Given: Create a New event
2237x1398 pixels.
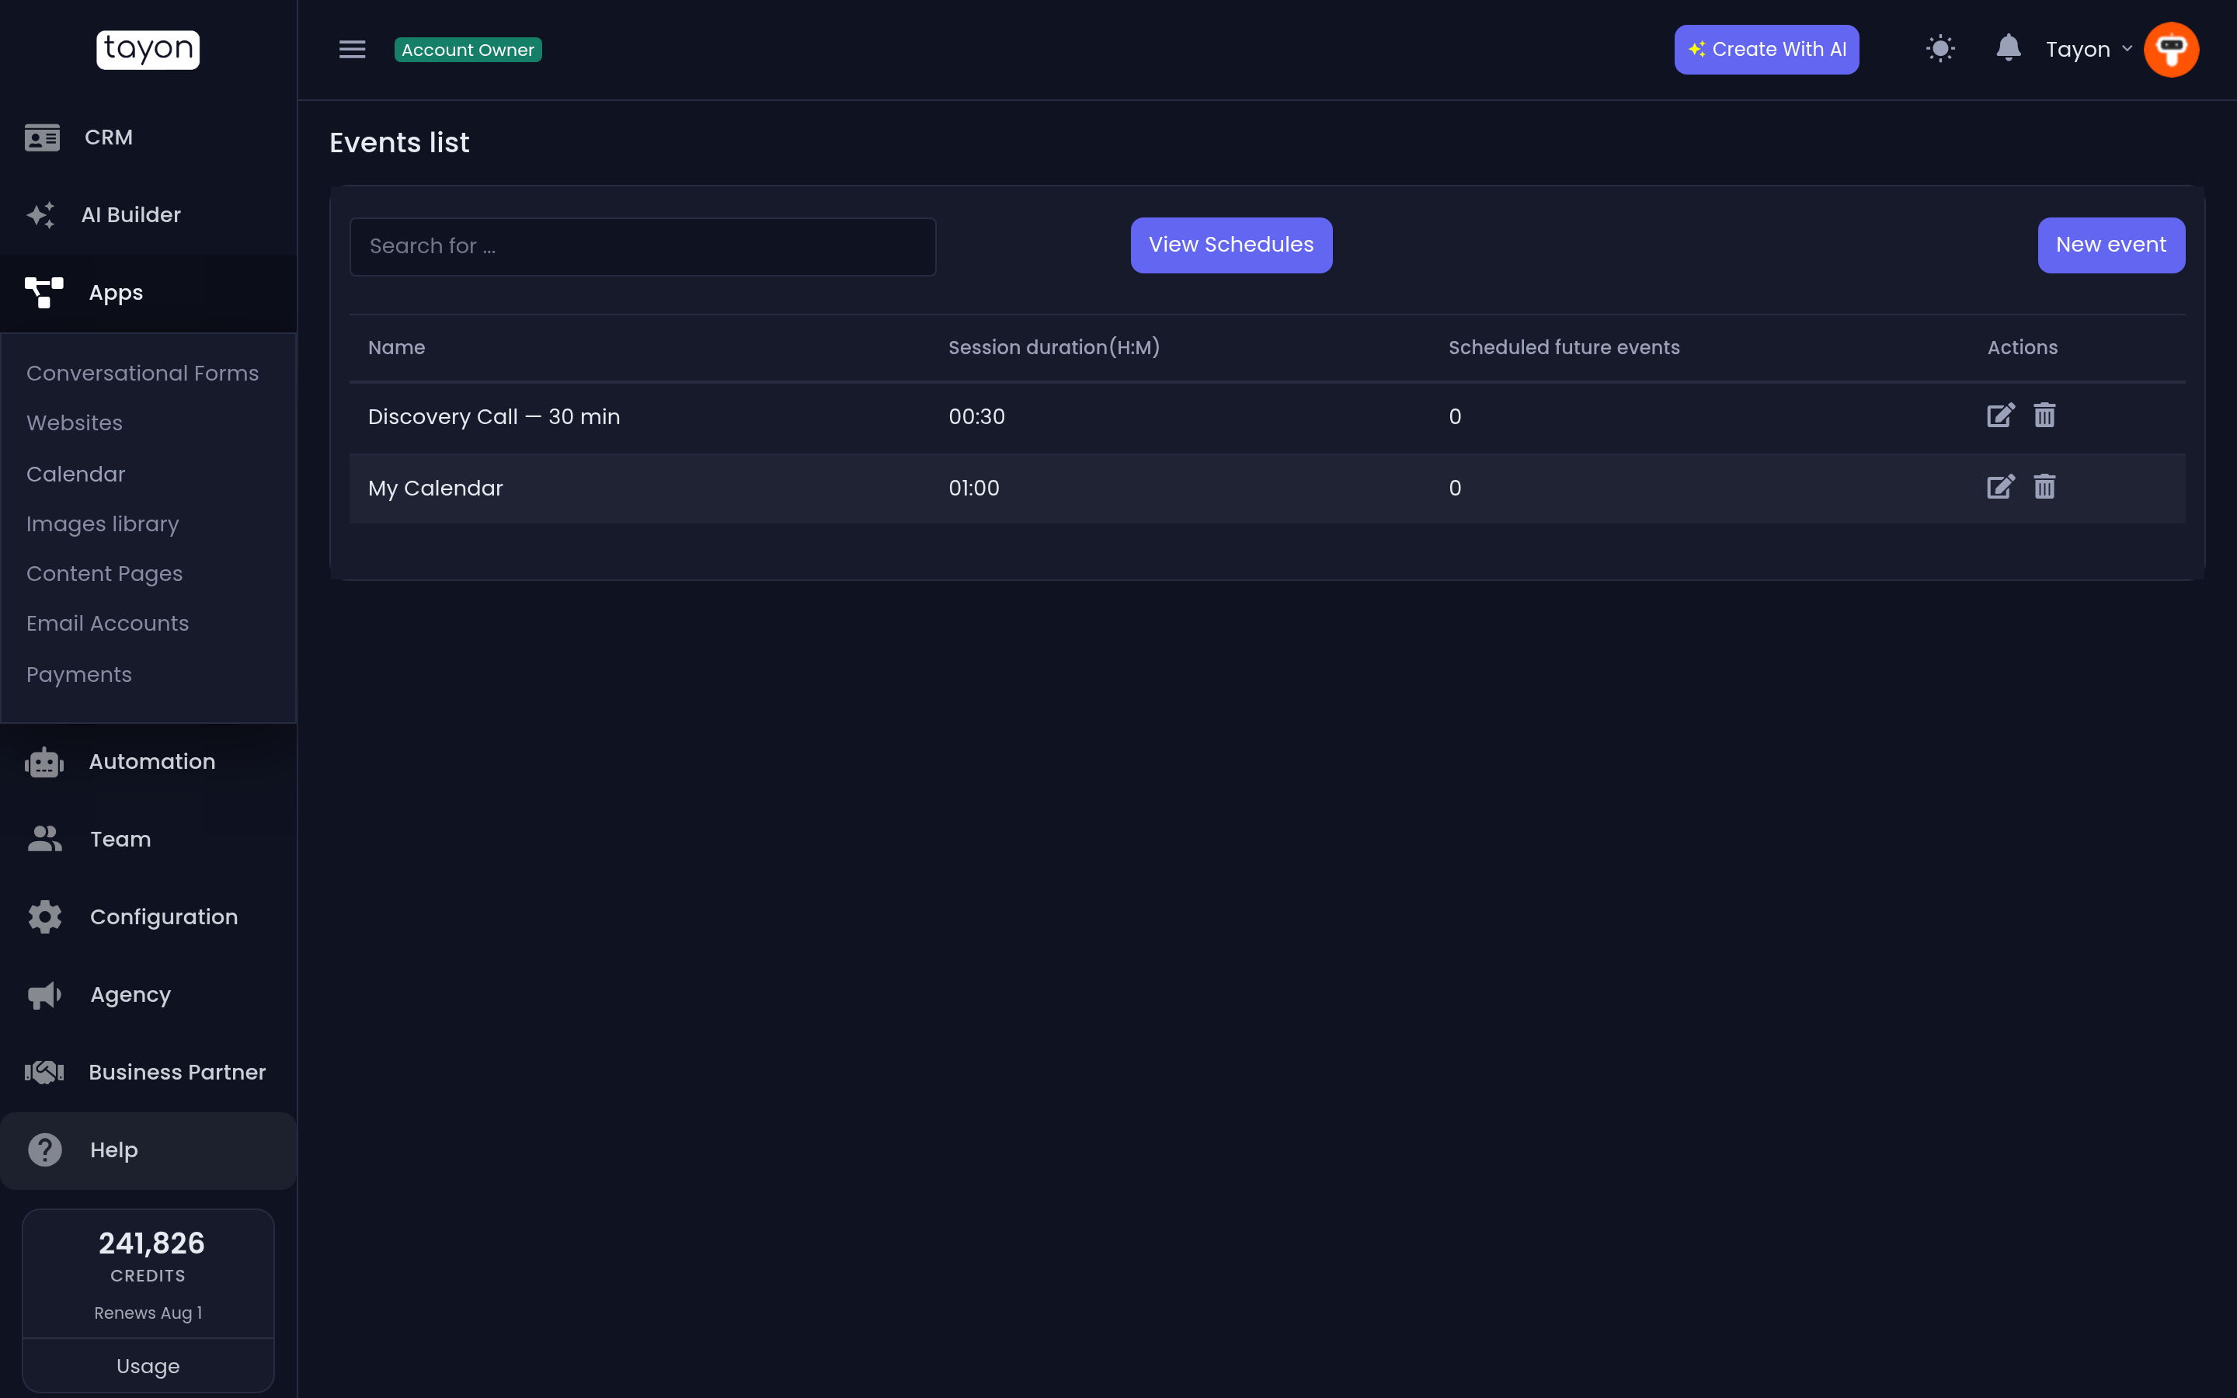Looking at the screenshot, I should point(2110,245).
